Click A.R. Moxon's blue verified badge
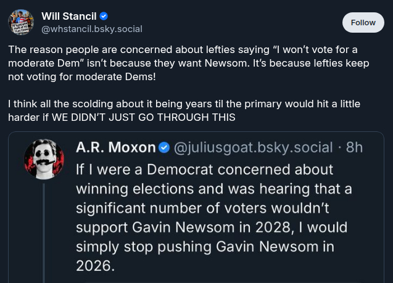The width and height of the screenshot is (393, 283). pos(165,147)
